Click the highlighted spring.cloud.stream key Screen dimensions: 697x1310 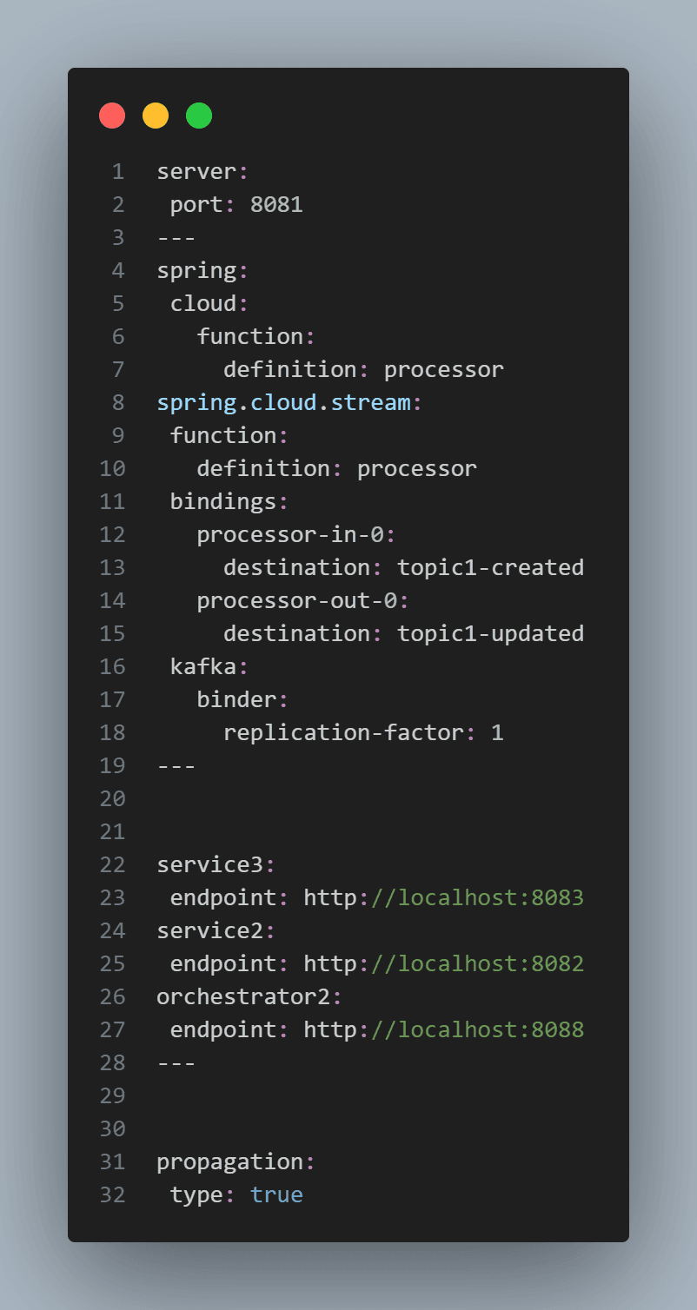pos(283,403)
